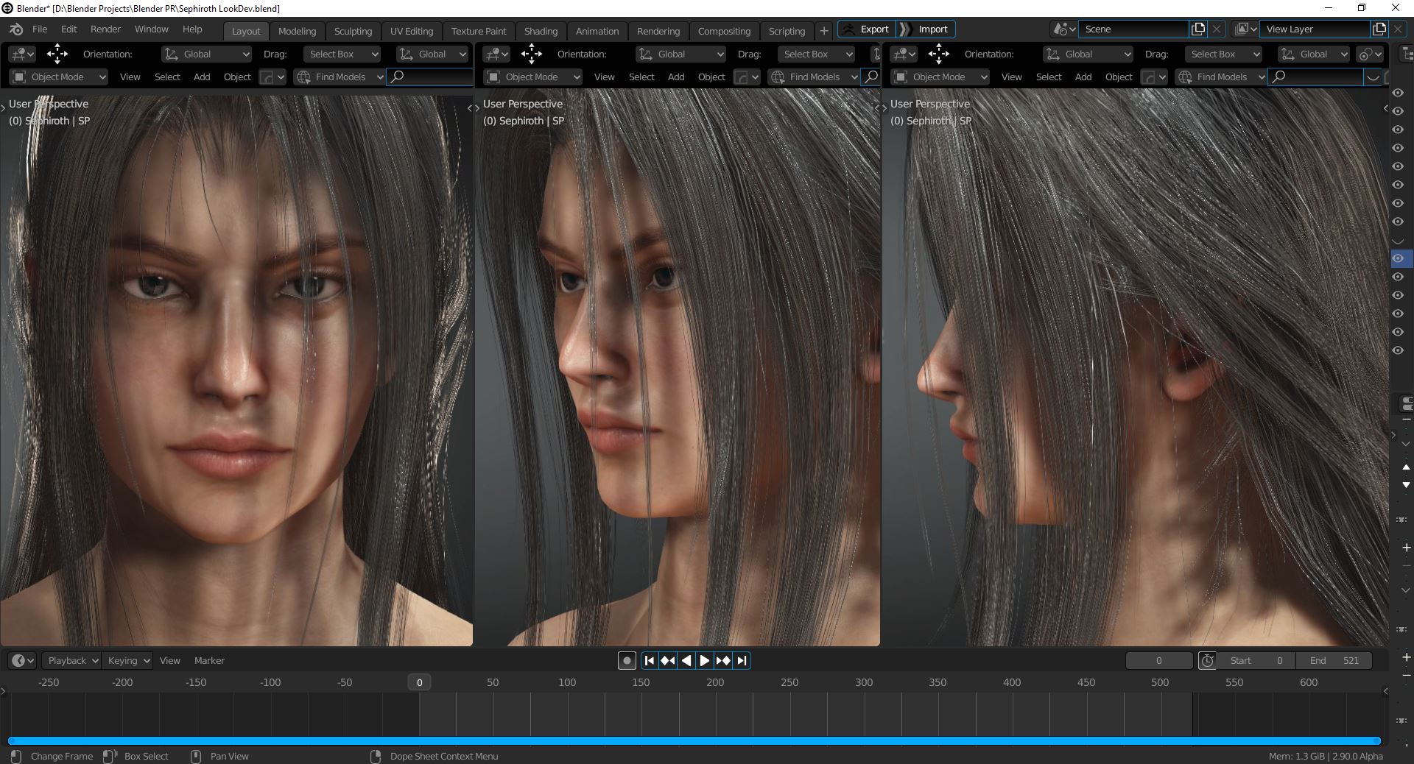Expand the Playback popover in timeline
Image resolution: width=1414 pixels, height=764 pixels.
(71, 660)
